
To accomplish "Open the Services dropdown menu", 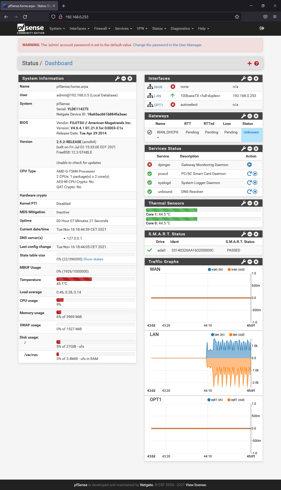I will tap(123, 28).
